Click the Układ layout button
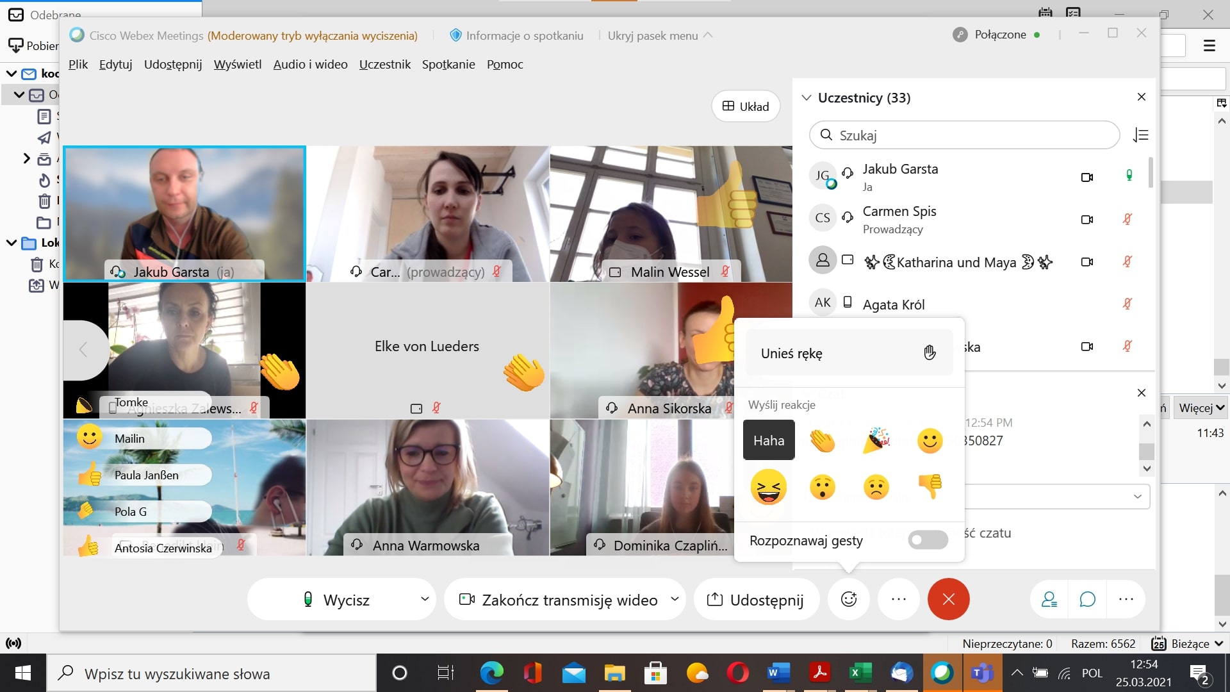 click(746, 106)
